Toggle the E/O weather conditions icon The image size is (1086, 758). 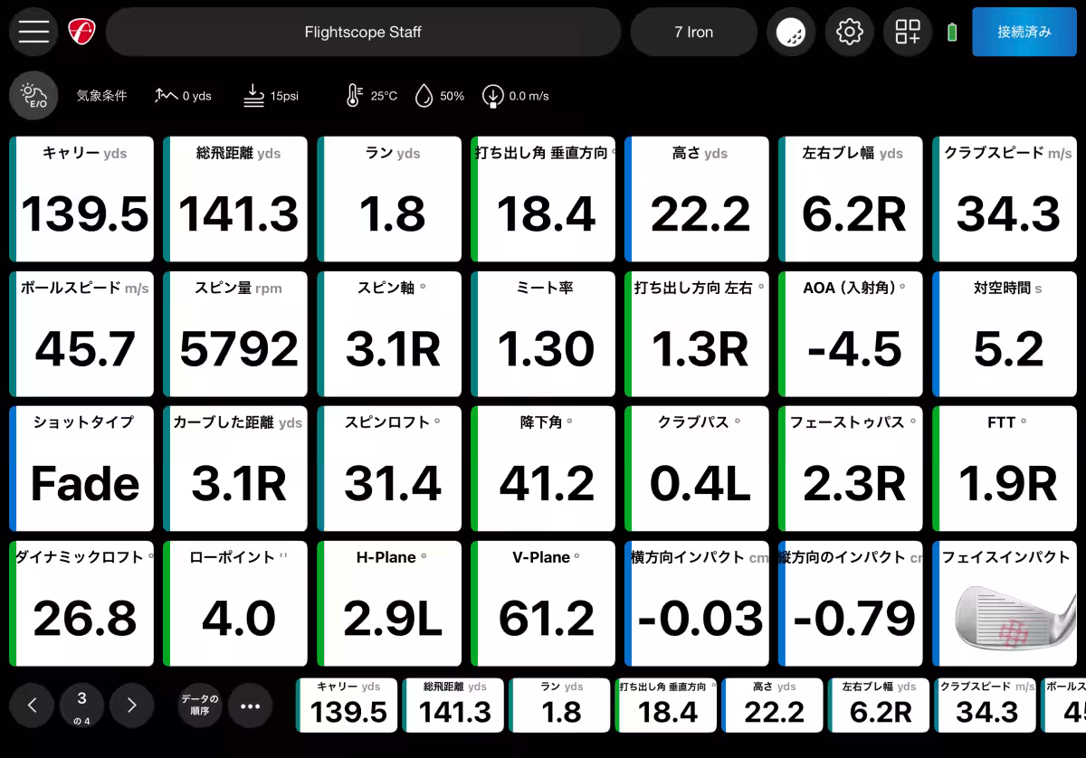pos(33,96)
